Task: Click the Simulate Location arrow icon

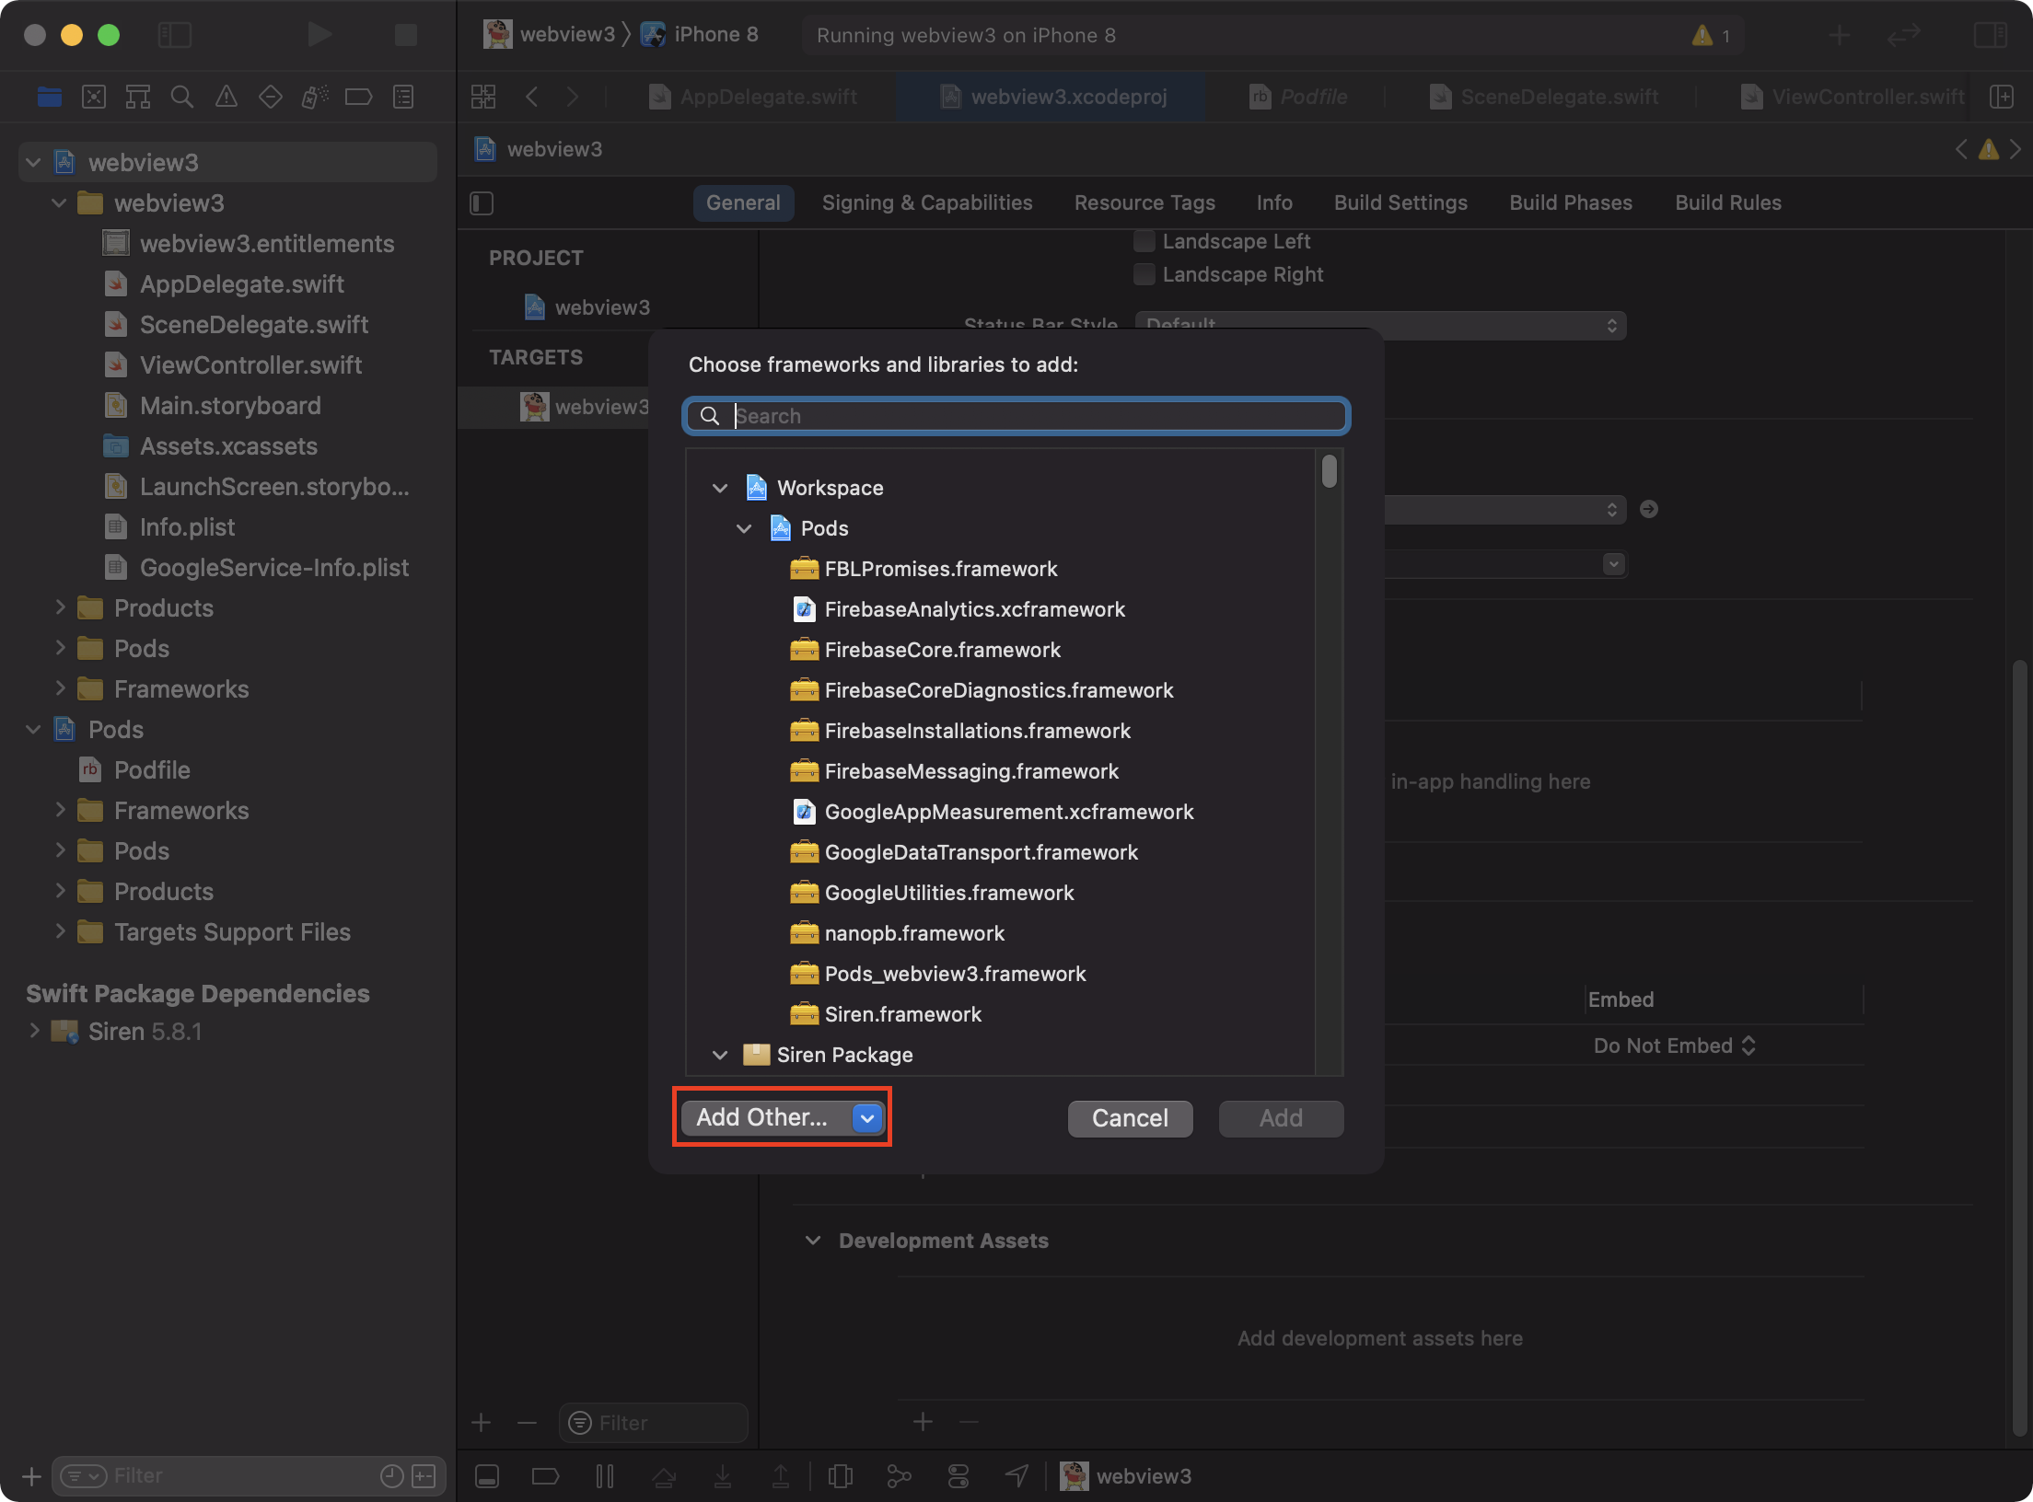Action: point(1016,1476)
